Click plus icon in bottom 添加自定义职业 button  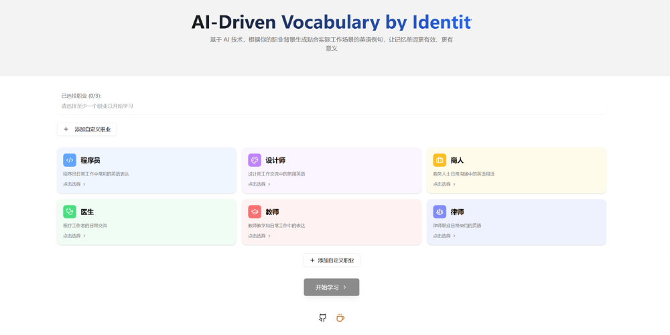tap(312, 260)
